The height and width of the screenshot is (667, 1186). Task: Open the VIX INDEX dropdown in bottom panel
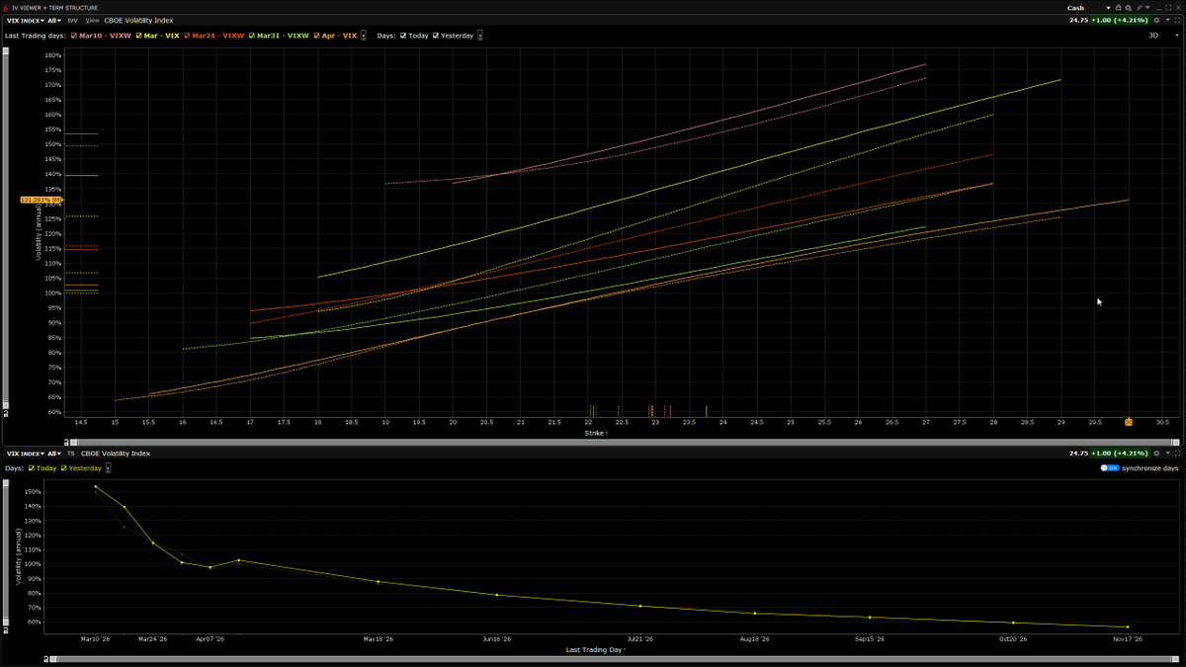pos(25,453)
